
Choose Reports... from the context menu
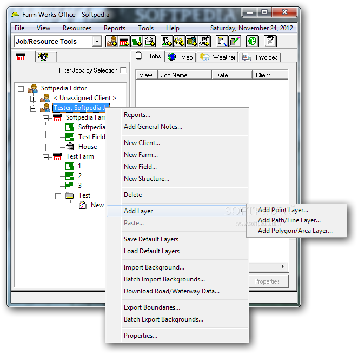tap(177, 115)
